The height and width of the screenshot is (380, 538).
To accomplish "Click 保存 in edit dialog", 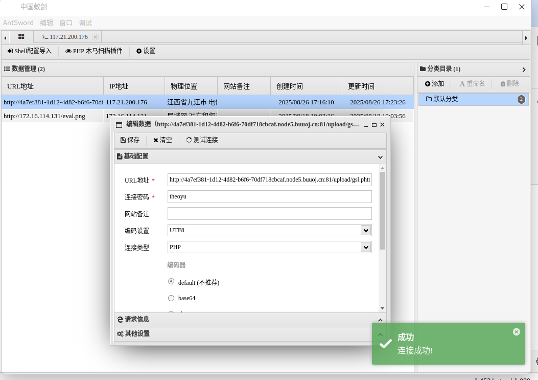I will pyautogui.click(x=130, y=140).
